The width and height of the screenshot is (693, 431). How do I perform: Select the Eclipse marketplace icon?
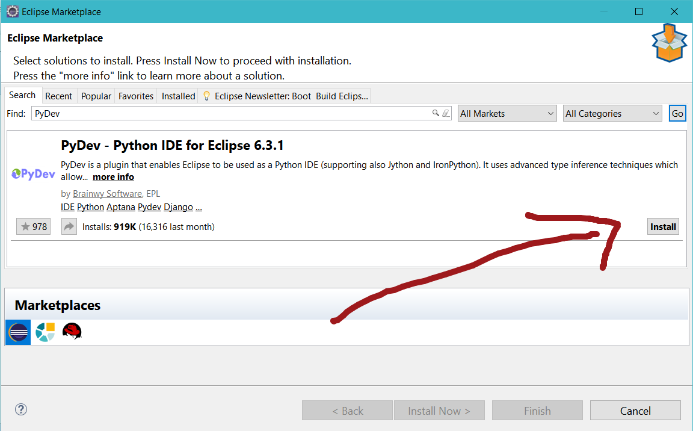pyautogui.click(x=18, y=332)
